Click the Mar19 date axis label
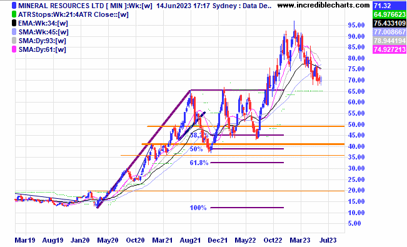 (x=24, y=240)
